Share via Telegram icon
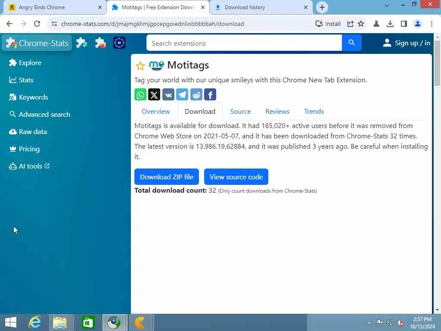Screen dimensions: 441x331 [182, 94]
